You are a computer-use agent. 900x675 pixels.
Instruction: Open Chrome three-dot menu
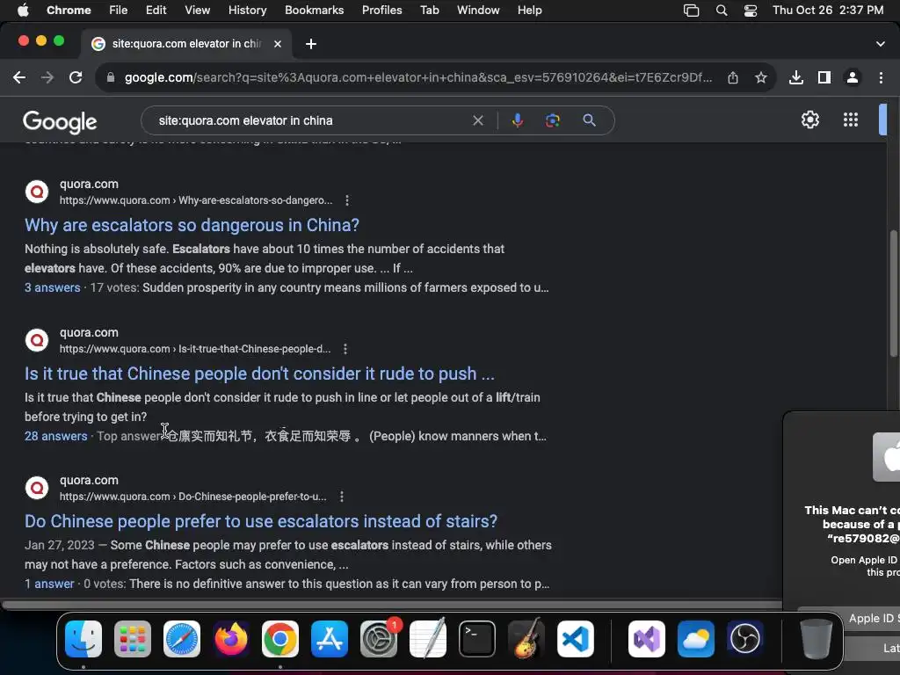(x=881, y=77)
